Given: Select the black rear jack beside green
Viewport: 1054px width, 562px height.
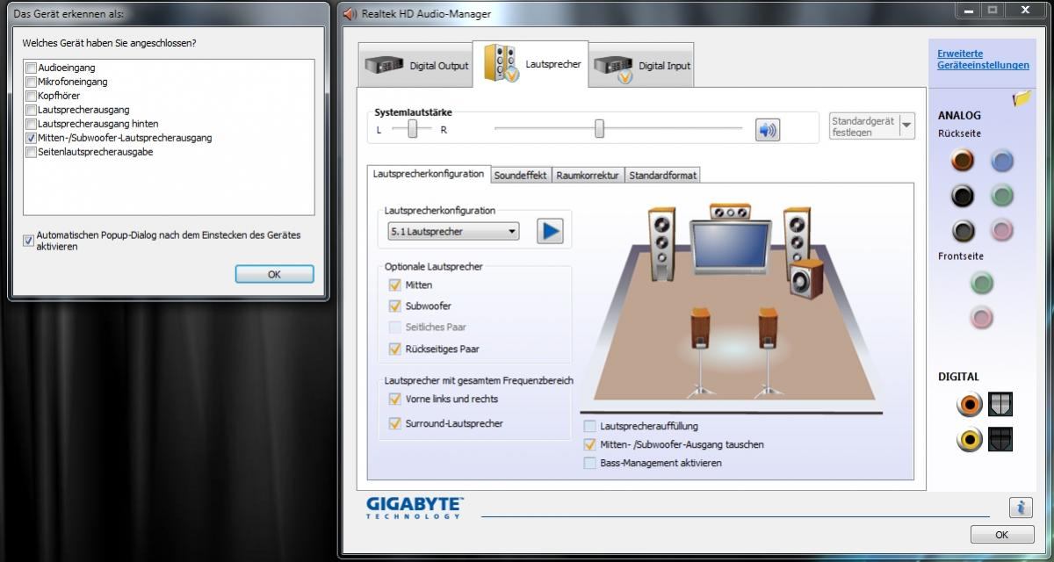Looking at the screenshot, I should click(963, 196).
